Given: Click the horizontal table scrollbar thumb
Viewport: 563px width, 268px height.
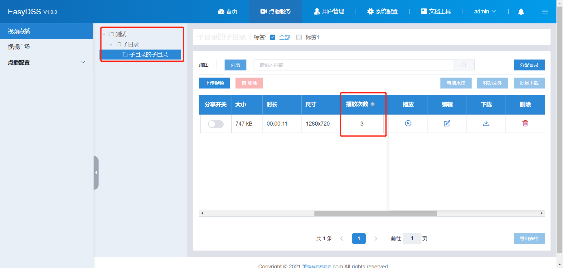Looking at the screenshot, I should click(376, 213).
